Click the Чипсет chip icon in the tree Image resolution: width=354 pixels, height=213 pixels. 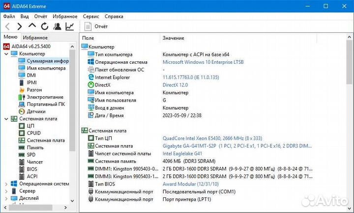pos(22,162)
